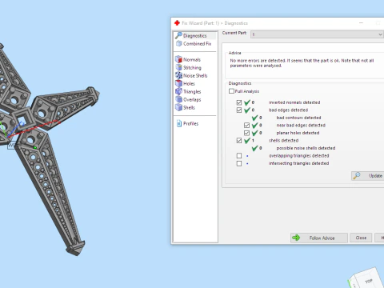Click the Update button
384x288 pixels.
pos(368,175)
